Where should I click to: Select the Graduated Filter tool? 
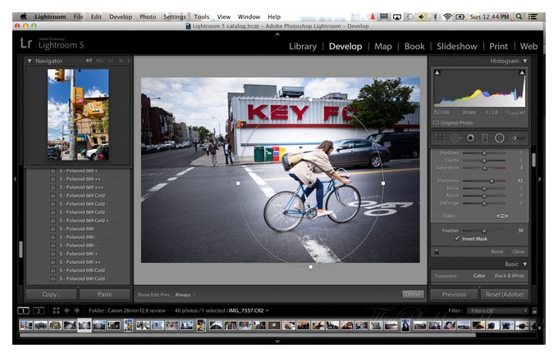point(485,138)
